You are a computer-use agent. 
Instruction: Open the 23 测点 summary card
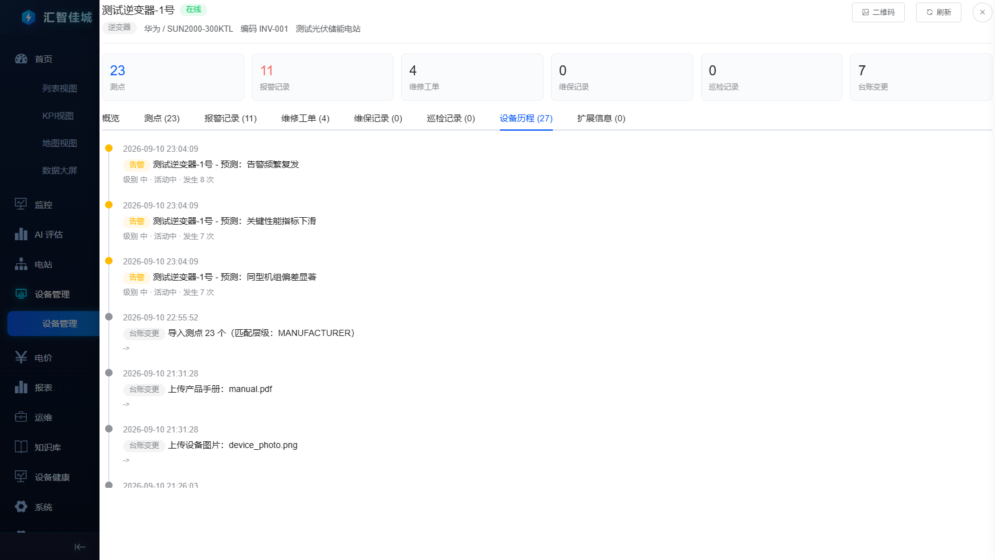tap(173, 77)
